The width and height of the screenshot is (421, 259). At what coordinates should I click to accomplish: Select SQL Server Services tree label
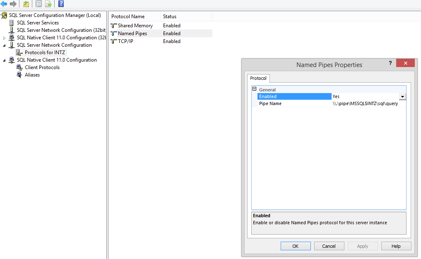38,23
